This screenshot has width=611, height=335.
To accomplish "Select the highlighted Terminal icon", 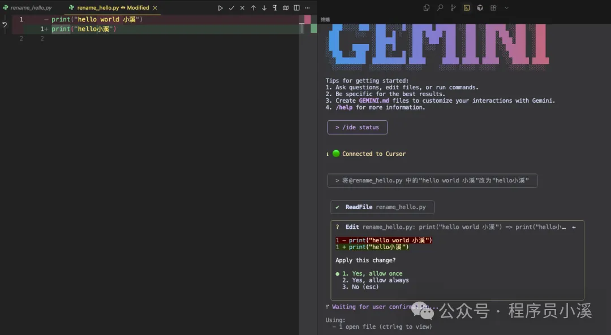I will tap(466, 8).
